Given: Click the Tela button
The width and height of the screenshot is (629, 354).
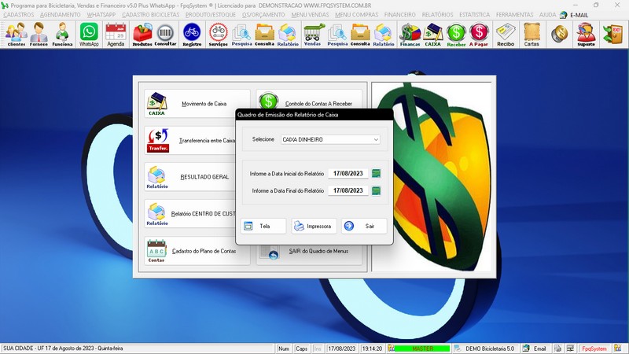Looking at the screenshot, I should point(263,226).
